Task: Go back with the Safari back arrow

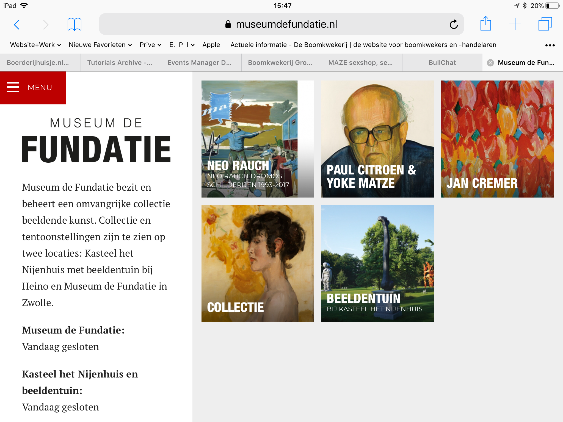Action: click(x=17, y=25)
